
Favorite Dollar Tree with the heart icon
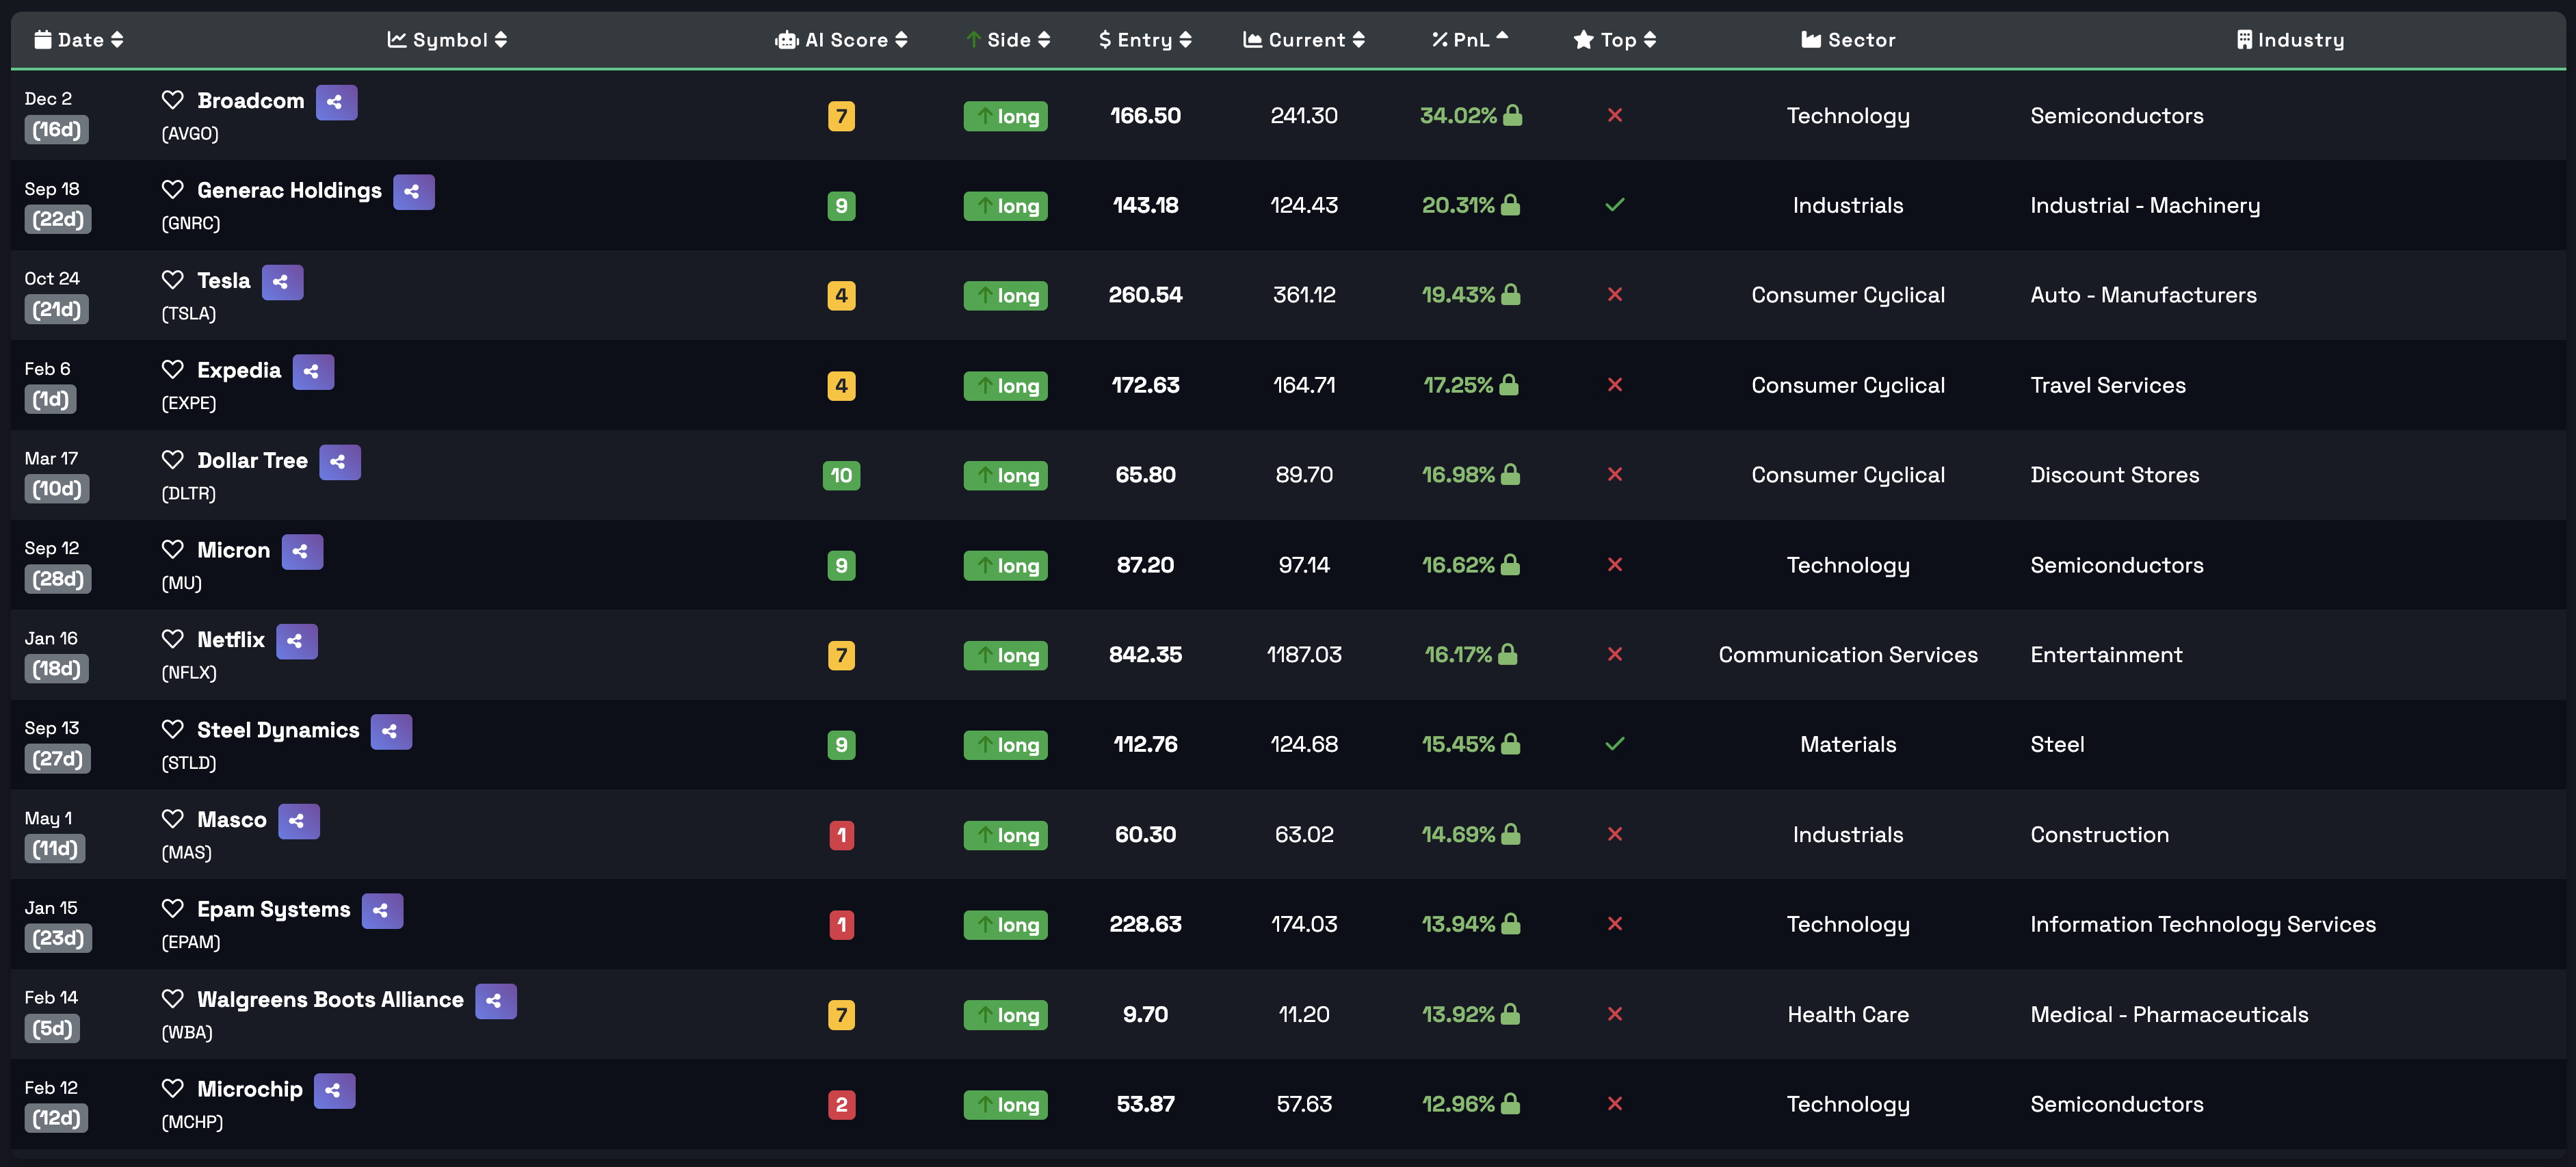tap(172, 460)
